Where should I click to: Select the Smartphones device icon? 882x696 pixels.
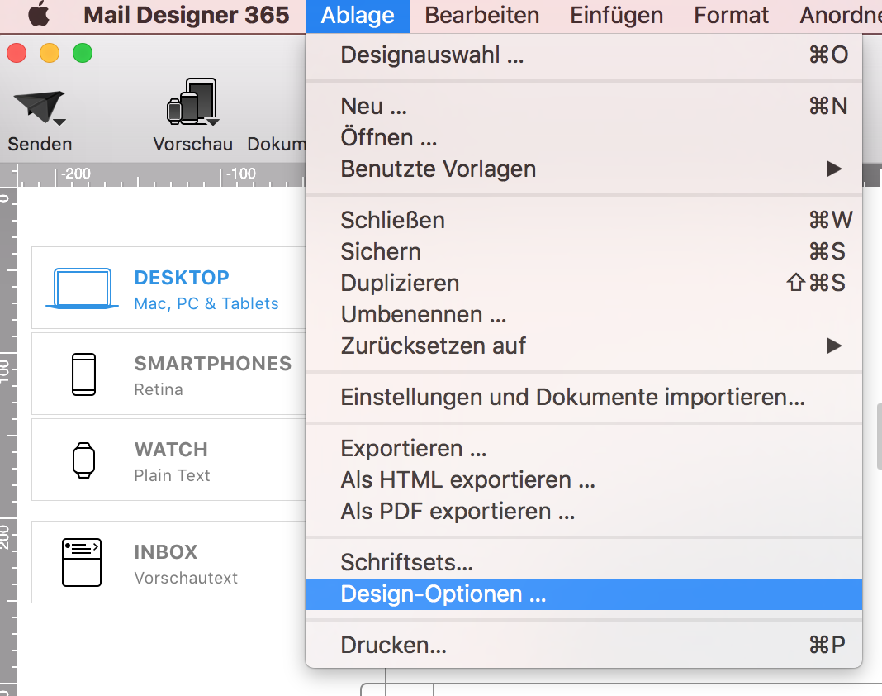click(x=83, y=374)
